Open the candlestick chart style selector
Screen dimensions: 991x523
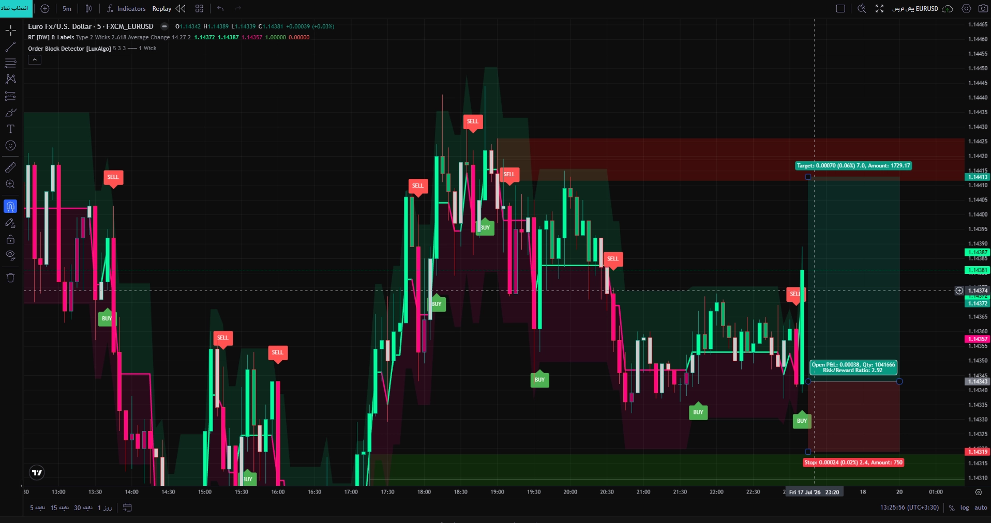point(89,8)
